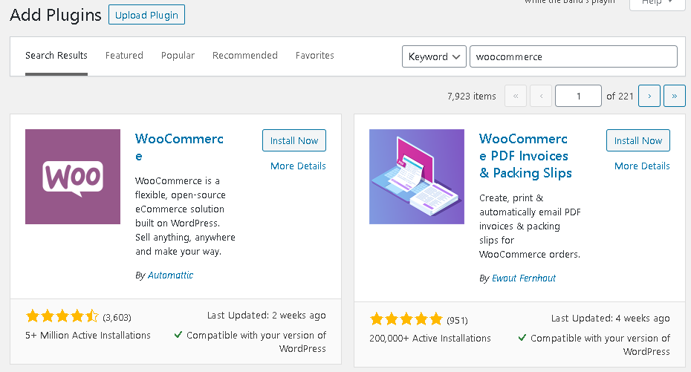The width and height of the screenshot is (691, 372).
Task: Open the Help dropdown tab
Action: click(x=657, y=4)
